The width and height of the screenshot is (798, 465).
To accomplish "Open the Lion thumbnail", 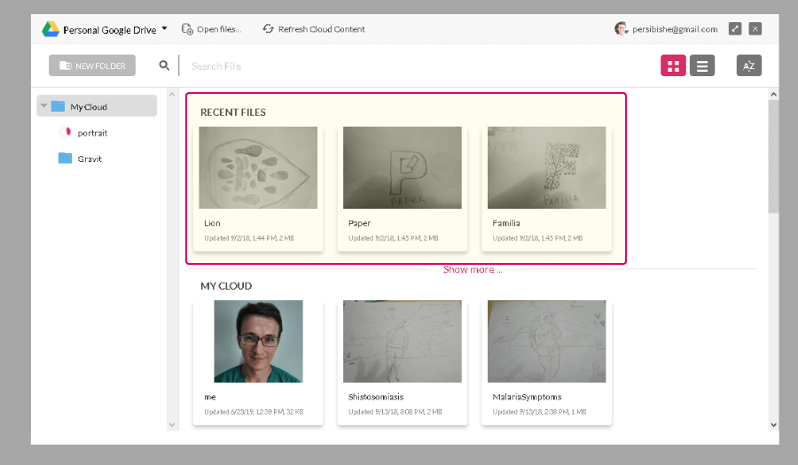I will tap(258, 167).
